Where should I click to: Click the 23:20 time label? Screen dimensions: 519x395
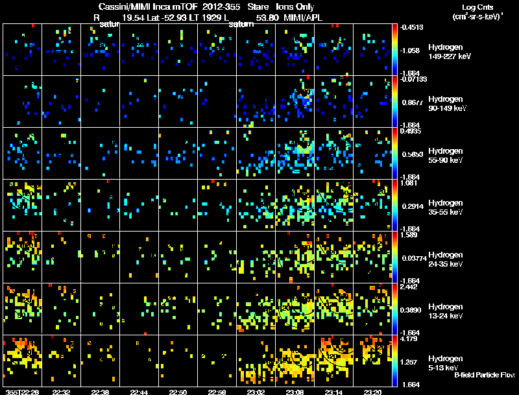(x=372, y=392)
